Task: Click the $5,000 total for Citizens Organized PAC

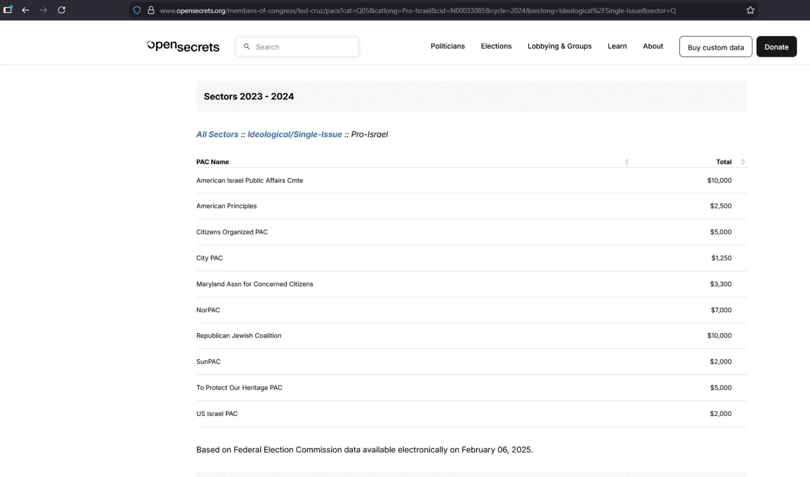Action: click(721, 232)
